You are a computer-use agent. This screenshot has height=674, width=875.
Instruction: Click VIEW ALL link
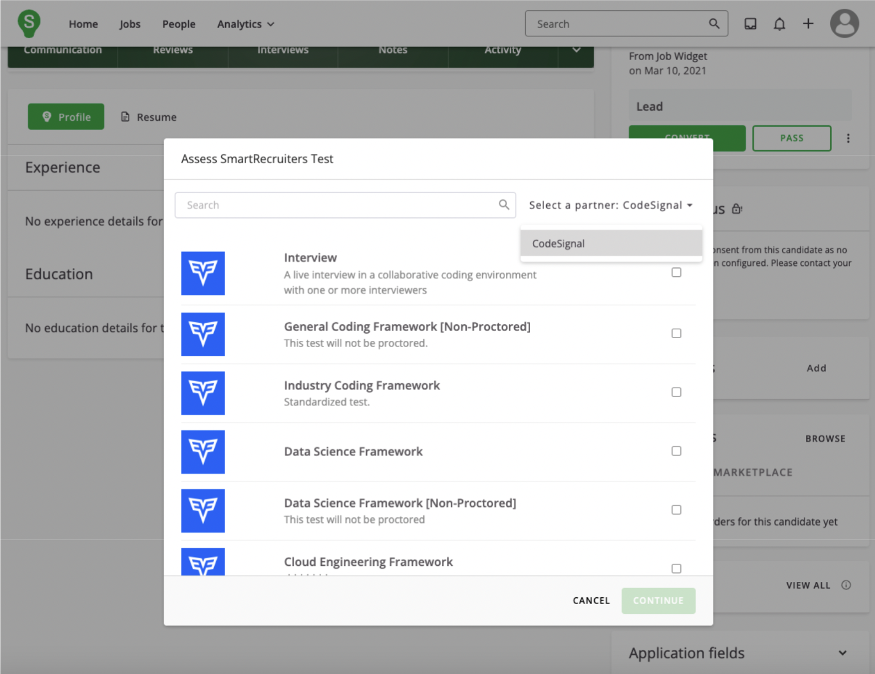808,585
